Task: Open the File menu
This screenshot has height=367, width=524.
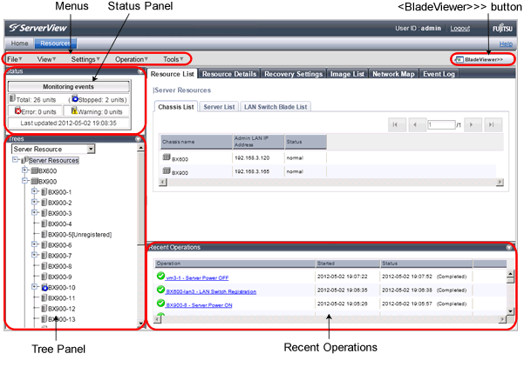Action: pos(14,59)
